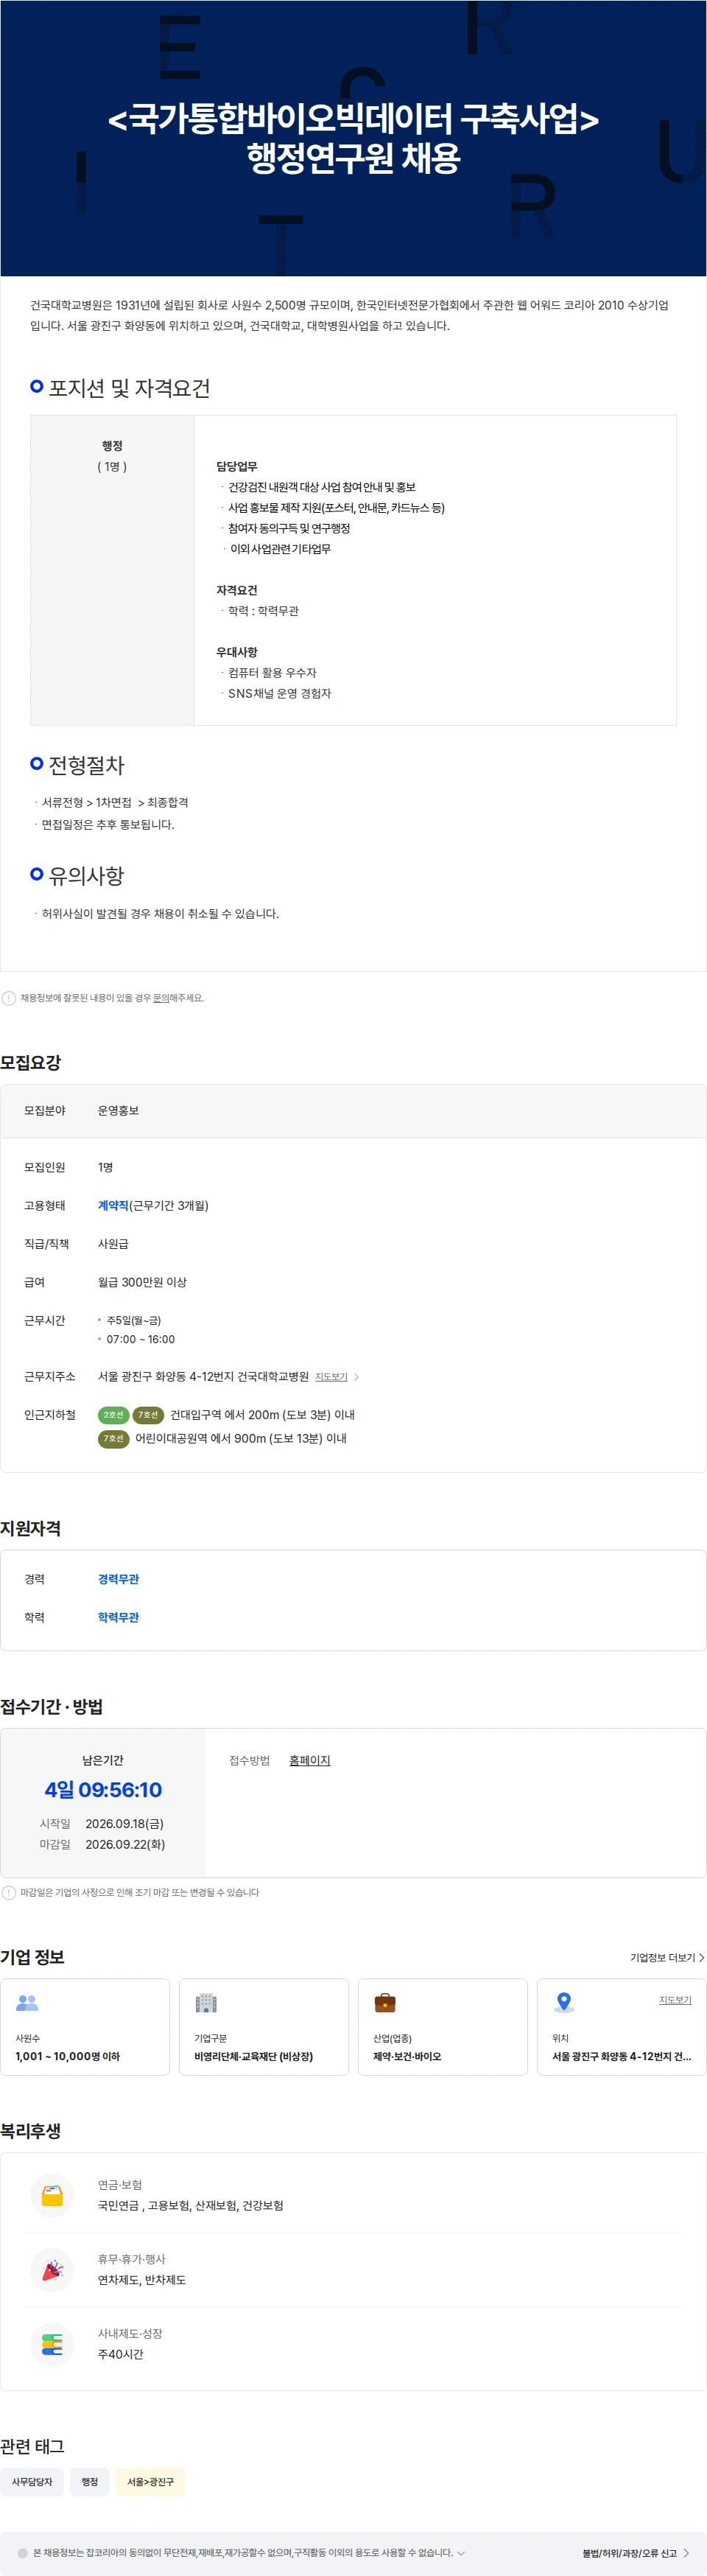Screen dimensions: 707x2576
Task: Click the 비영리단체·교육재단 (비상장) company type
Action: [x=253, y=2056]
